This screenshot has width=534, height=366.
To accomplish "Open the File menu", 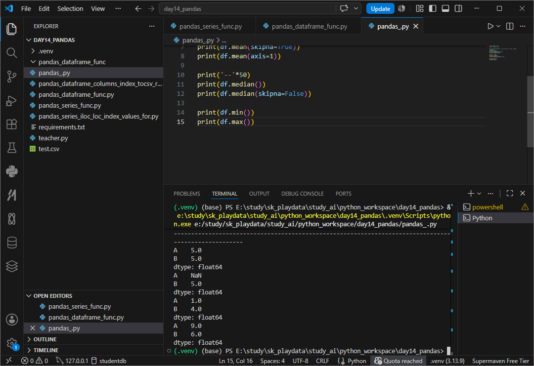I will pos(26,8).
